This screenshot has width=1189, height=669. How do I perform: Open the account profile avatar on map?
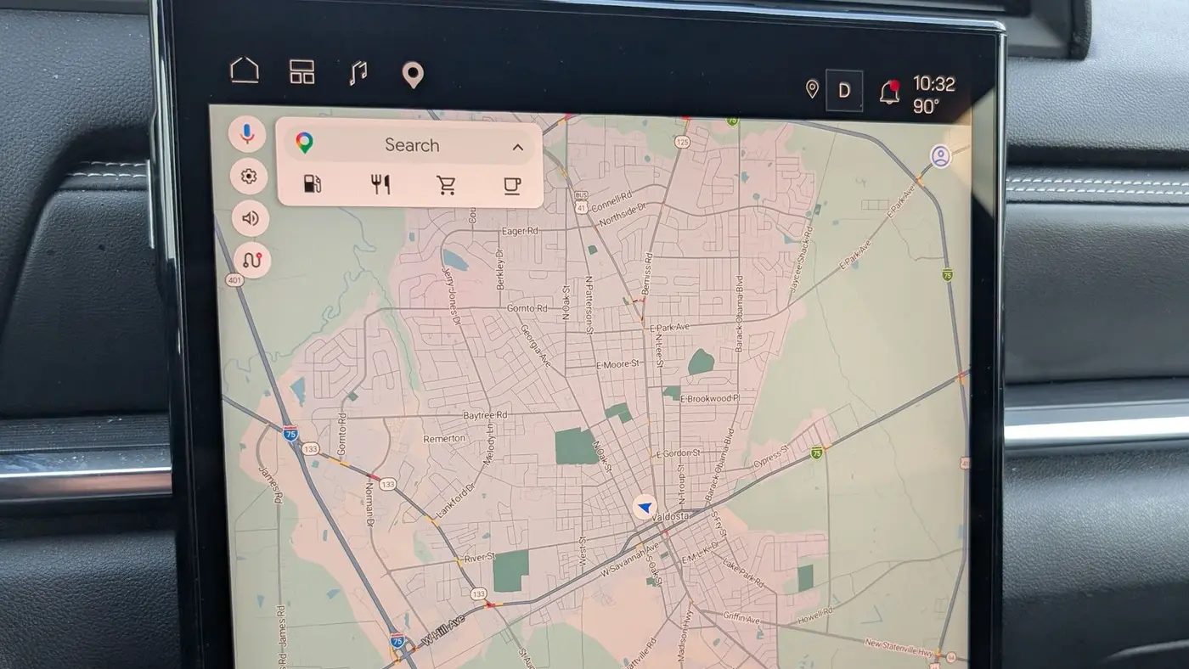click(x=940, y=156)
